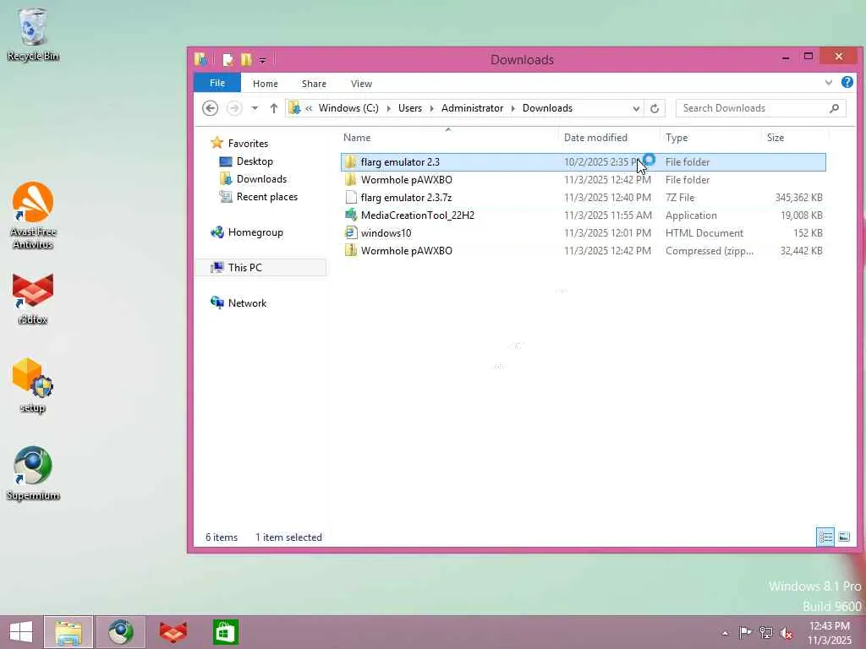Open the r3dfox desktop shortcut

tap(33, 298)
